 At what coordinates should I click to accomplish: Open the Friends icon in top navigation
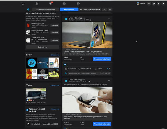[37, 4]
